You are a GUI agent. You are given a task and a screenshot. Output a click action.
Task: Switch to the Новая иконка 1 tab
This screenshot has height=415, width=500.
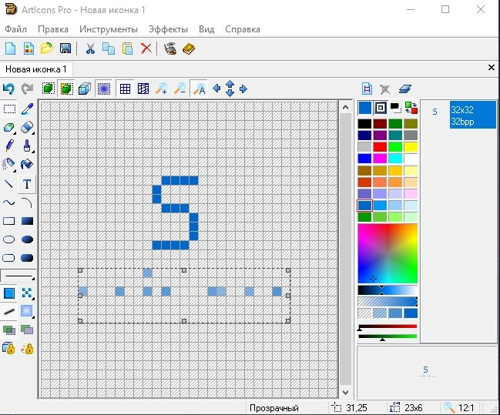[x=36, y=69]
